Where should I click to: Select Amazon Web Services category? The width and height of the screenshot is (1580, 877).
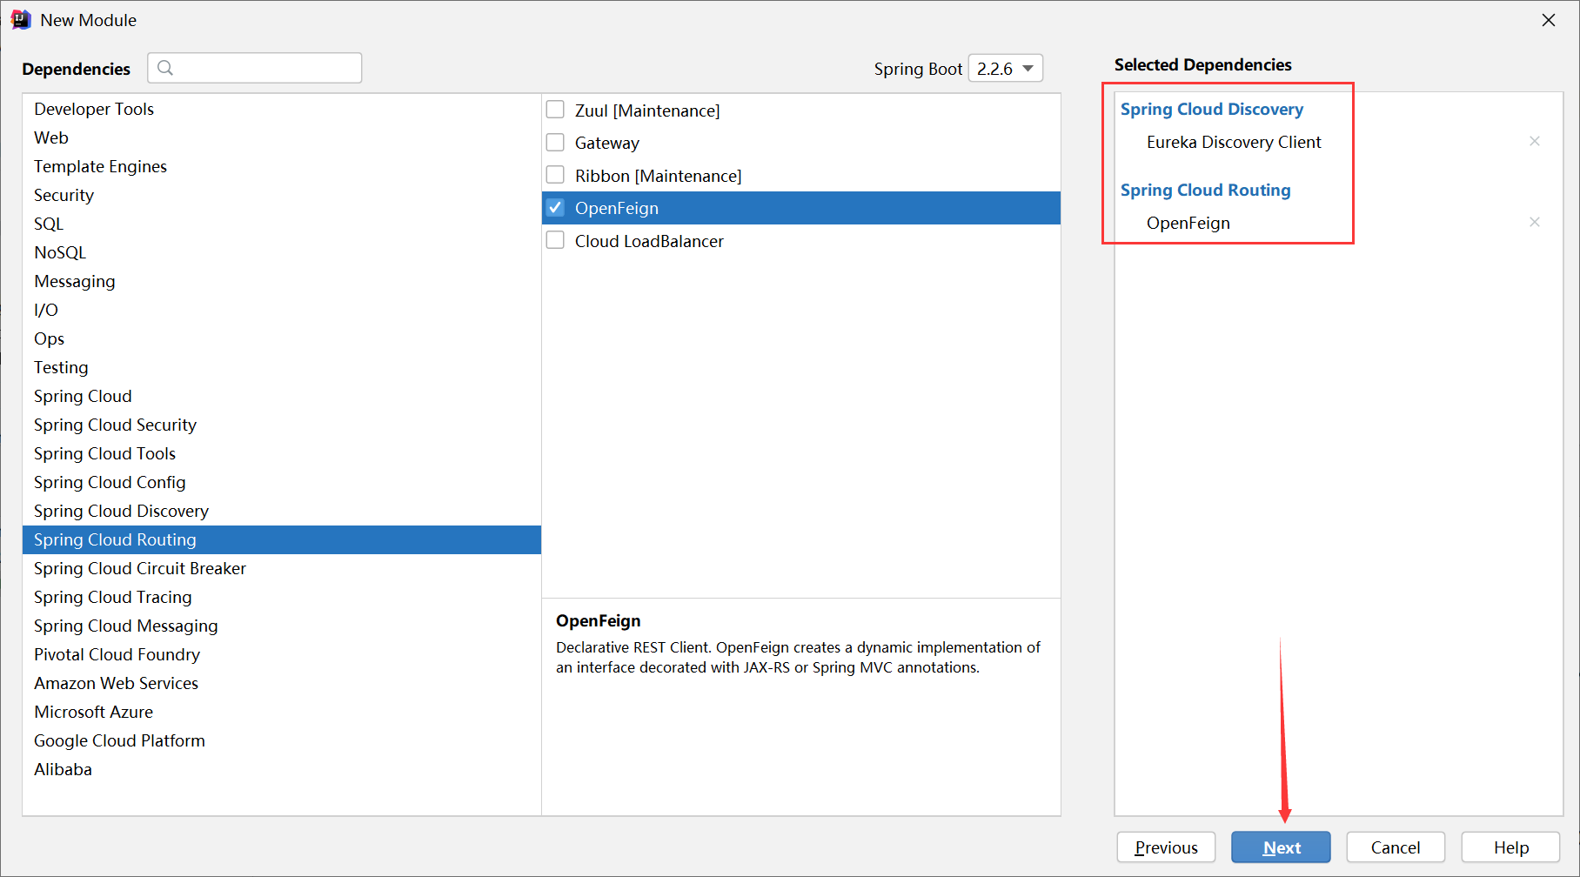282,683
